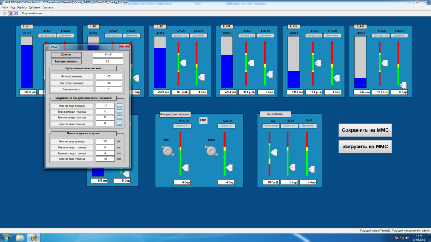Click the red running-man toolbar icon
The width and height of the screenshot is (431, 242).
pos(10,13)
